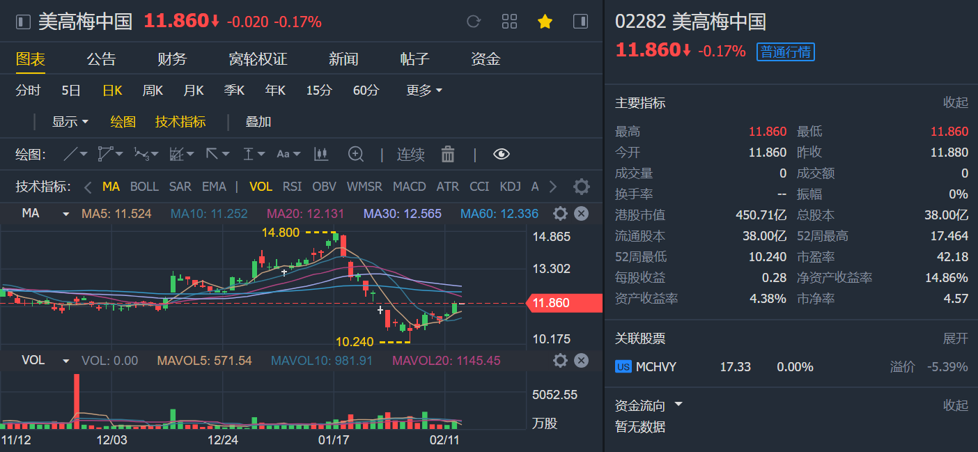Toggle drawing visibility eye icon
Viewport: 978px width, 452px height.
(502, 154)
